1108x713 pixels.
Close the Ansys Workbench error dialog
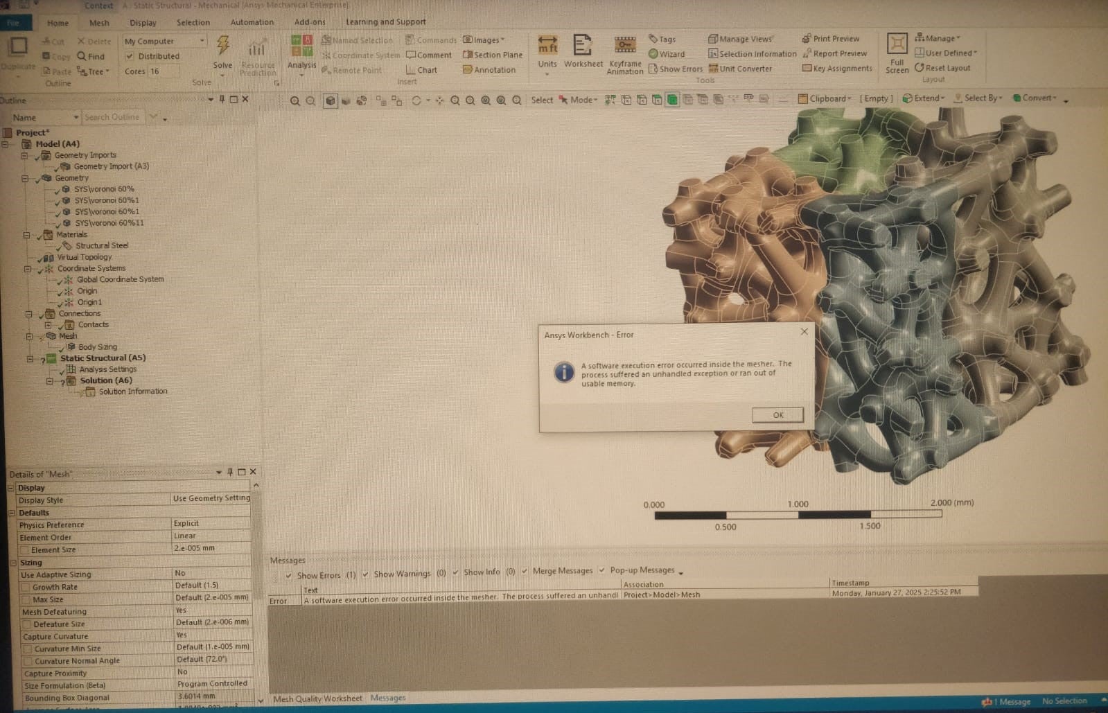(x=804, y=332)
